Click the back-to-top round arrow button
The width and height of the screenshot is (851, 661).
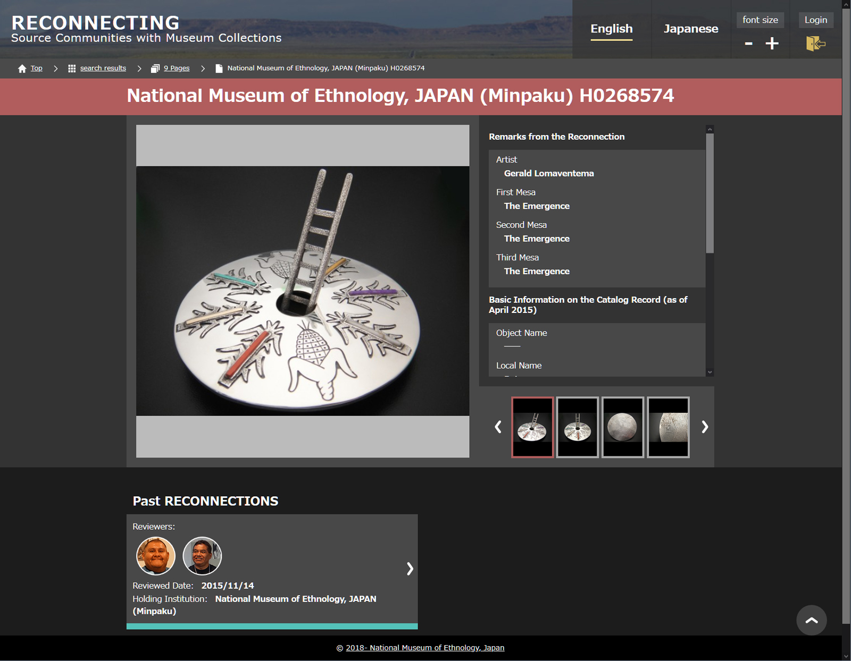tap(811, 620)
